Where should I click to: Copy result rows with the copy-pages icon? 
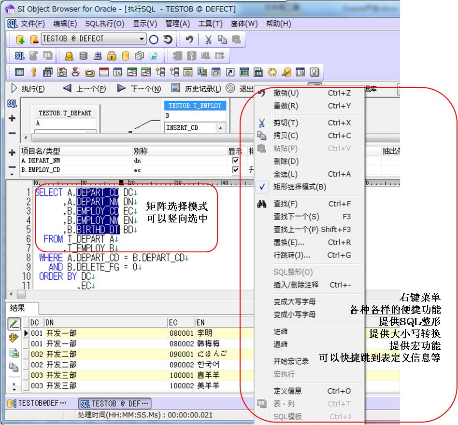click(x=14, y=366)
